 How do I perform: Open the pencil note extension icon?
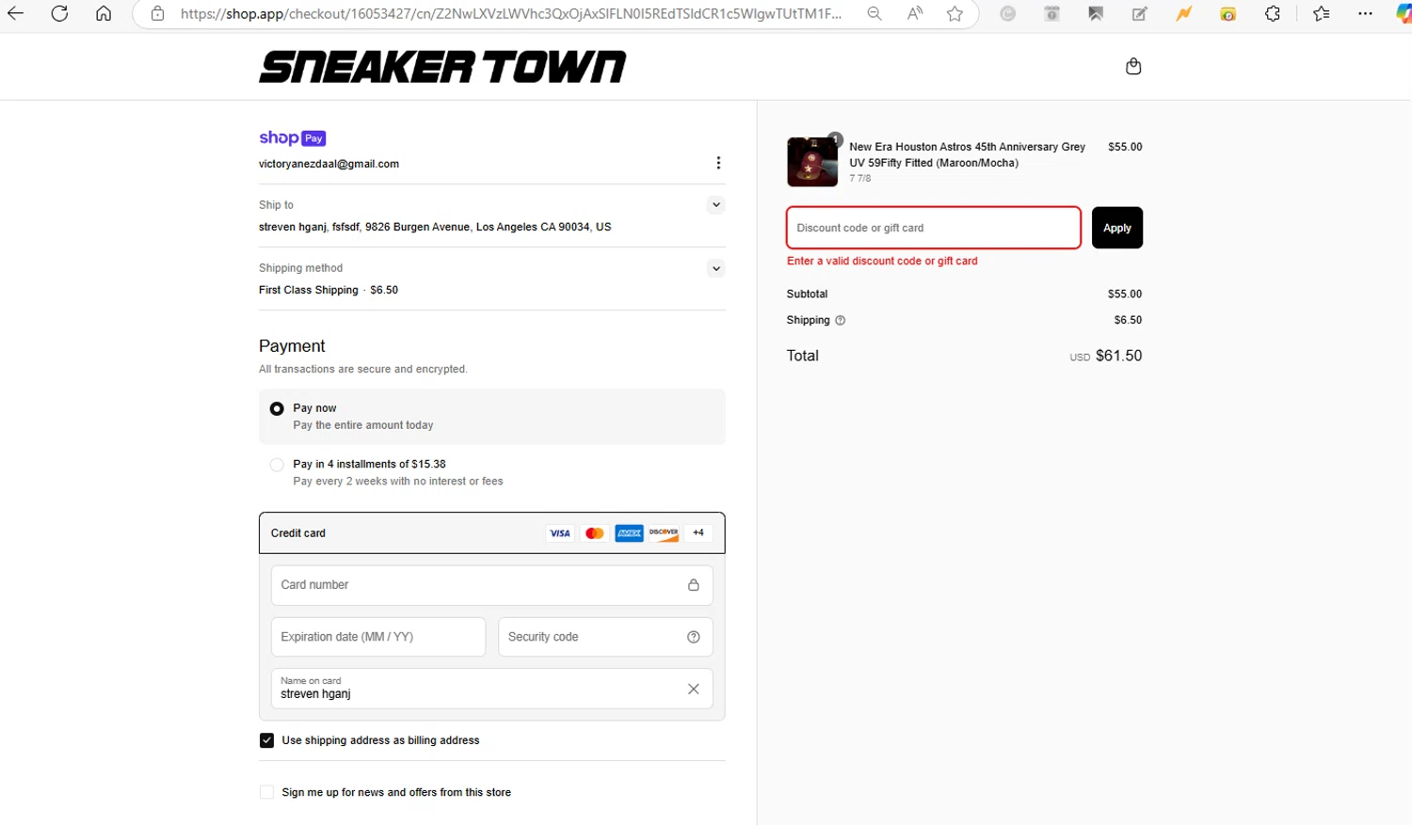tap(1140, 13)
